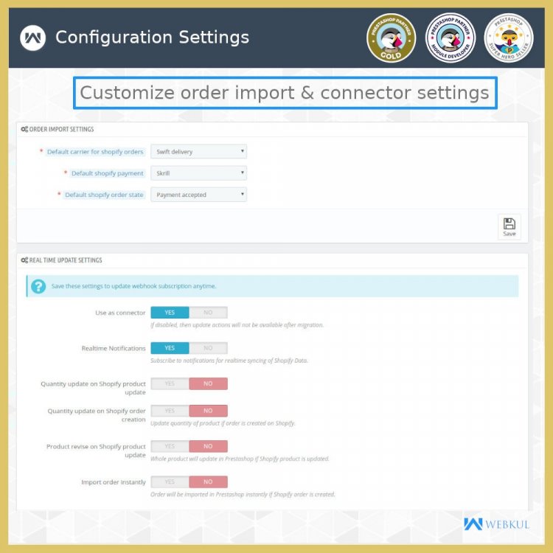
Task: Click the Customize order import & connector settings heading
Action: point(285,93)
